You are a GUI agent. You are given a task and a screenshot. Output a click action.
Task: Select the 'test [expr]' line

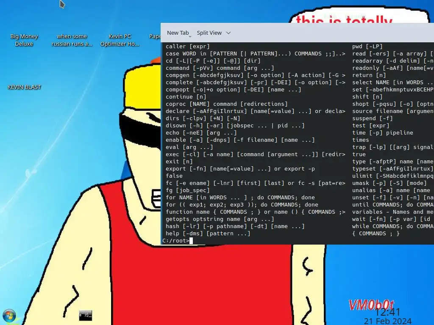[370, 125]
